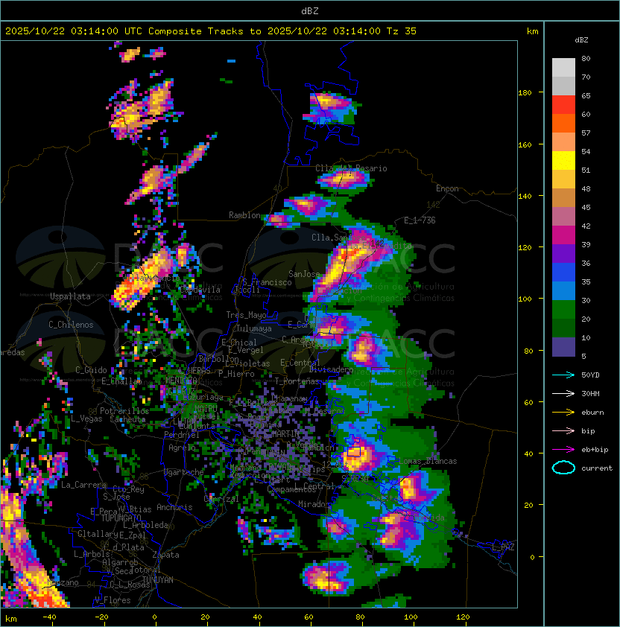Click the 'V_Flores' map label
This screenshot has width=620, height=627.
click(x=113, y=600)
